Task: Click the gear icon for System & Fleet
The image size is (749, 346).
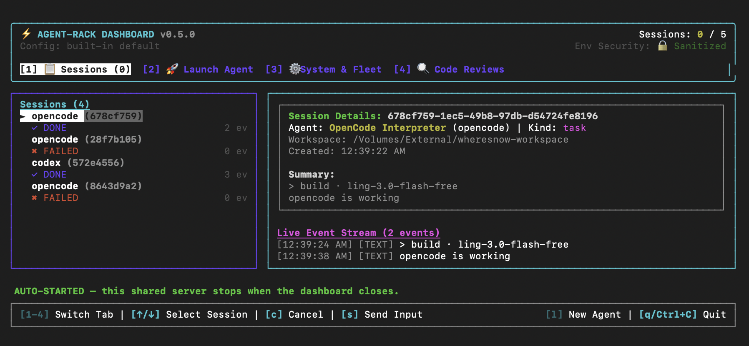Action: coord(295,69)
